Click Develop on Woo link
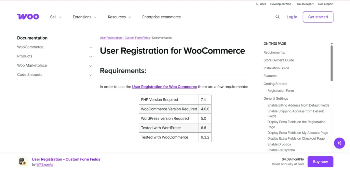Image resolution: width=350 pixels, height=170 pixels. [x=281, y=4]
